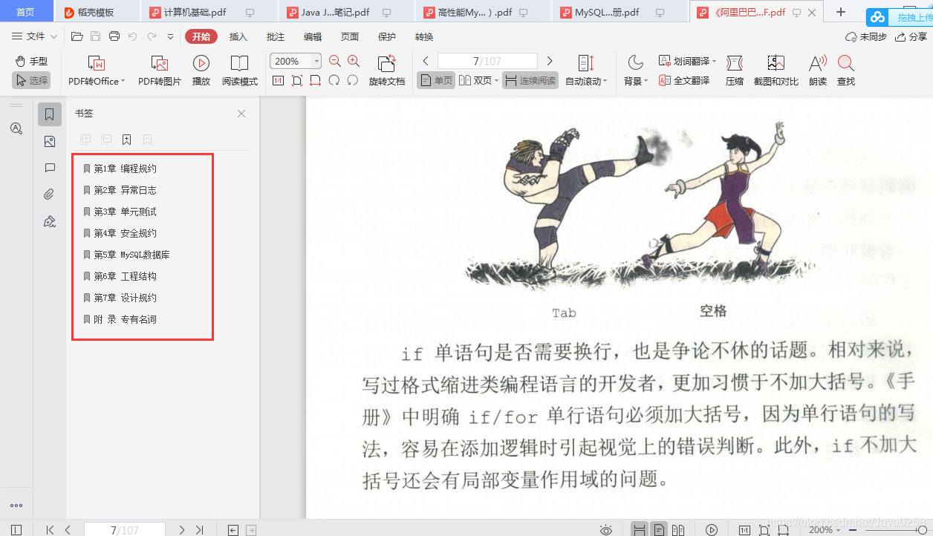Set actual size 1:1 in toolbar
933x536 pixels.
click(x=278, y=80)
